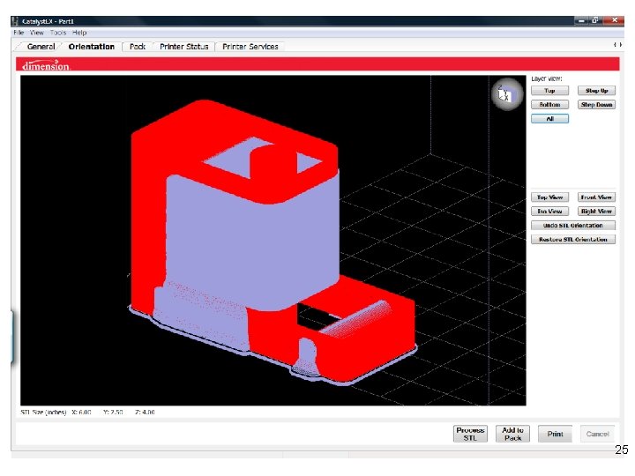Click Undo STL Orientation

click(573, 226)
